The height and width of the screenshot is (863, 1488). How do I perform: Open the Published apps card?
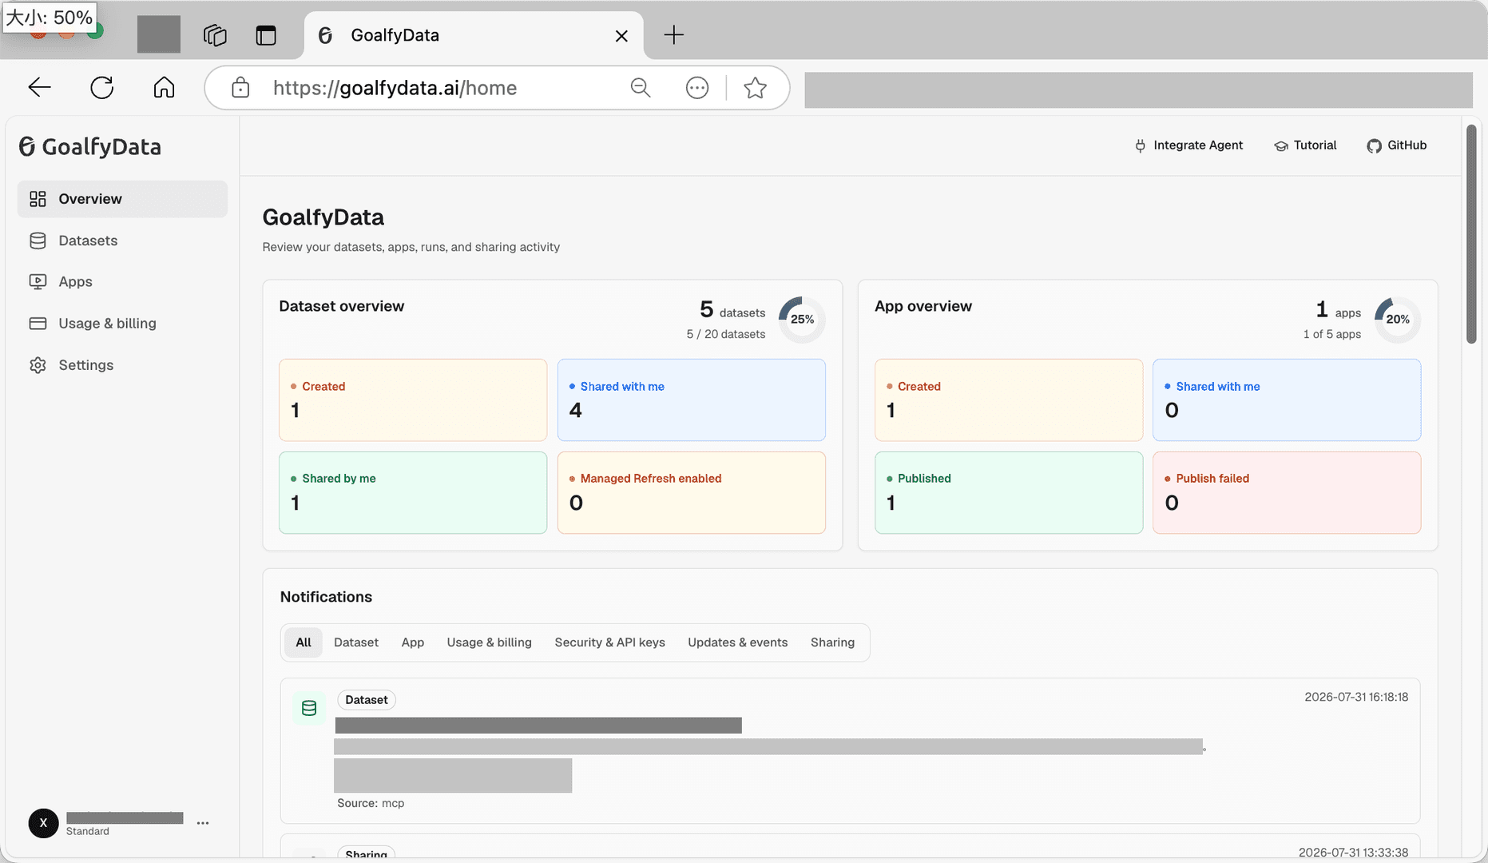click(x=1009, y=492)
